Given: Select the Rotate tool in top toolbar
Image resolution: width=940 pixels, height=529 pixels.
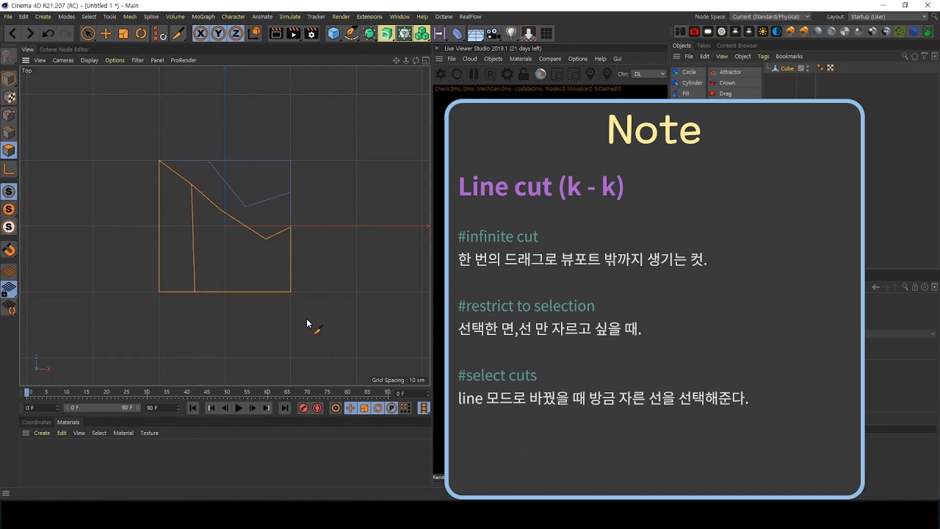Looking at the screenshot, I should coord(141,33).
